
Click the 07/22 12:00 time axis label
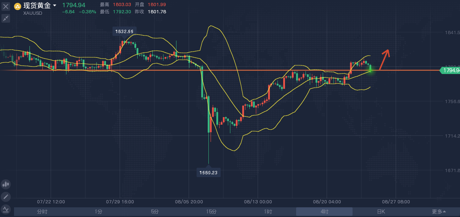51,202
